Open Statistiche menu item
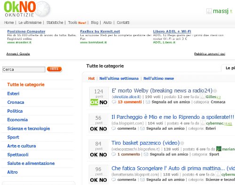Image resolution: width=235 pixels, height=185 pixels. pyautogui.click(x=55, y=23)
